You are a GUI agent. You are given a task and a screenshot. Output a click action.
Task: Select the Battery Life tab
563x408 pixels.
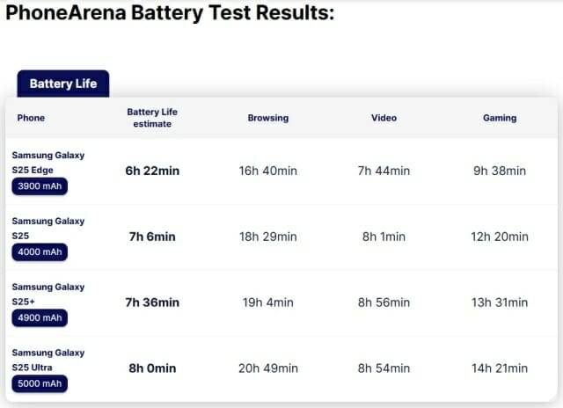coord(62,84)
